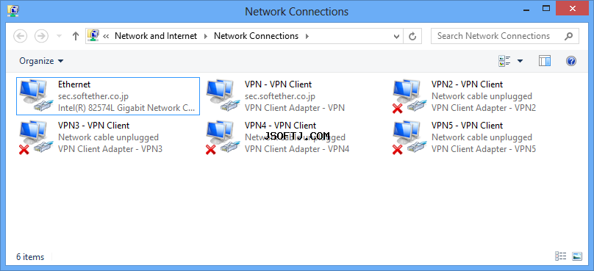Screen dimensions: 594x271
Task: Open the recent locations dropdown arrow
Action: click(59, 36)
